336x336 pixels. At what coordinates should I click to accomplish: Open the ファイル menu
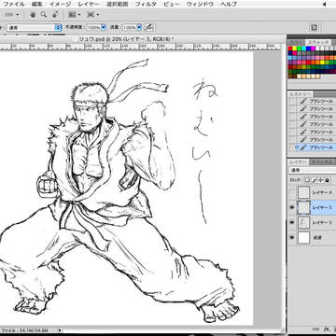[x=14, y=4]
